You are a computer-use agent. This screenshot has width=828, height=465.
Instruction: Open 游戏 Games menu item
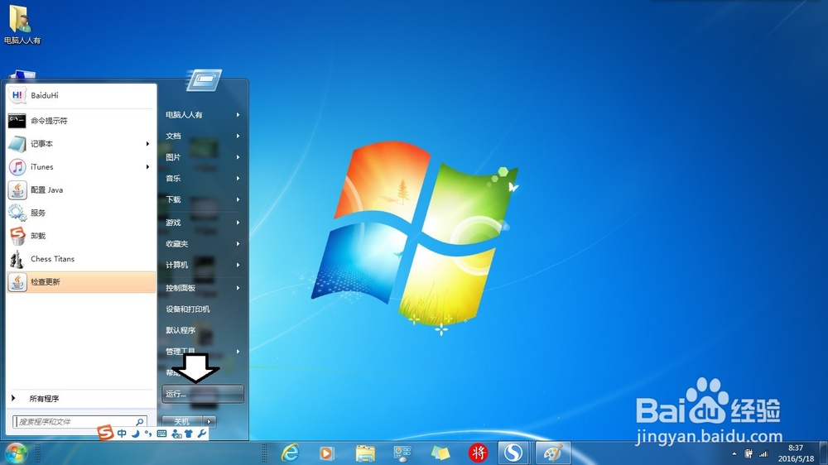tap(203, 223)
